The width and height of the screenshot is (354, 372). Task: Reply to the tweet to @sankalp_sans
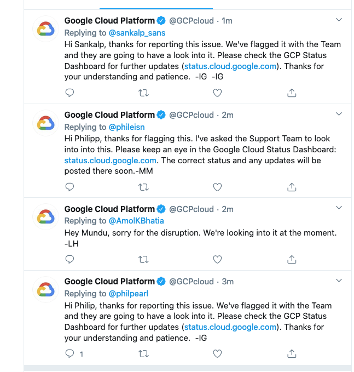click(69, 93)
